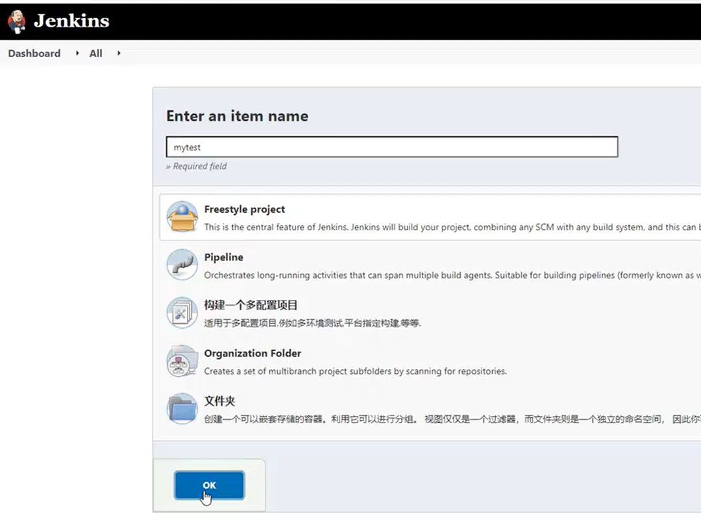
Task: Select the Organization Folder icon
Action: (182, 361)
